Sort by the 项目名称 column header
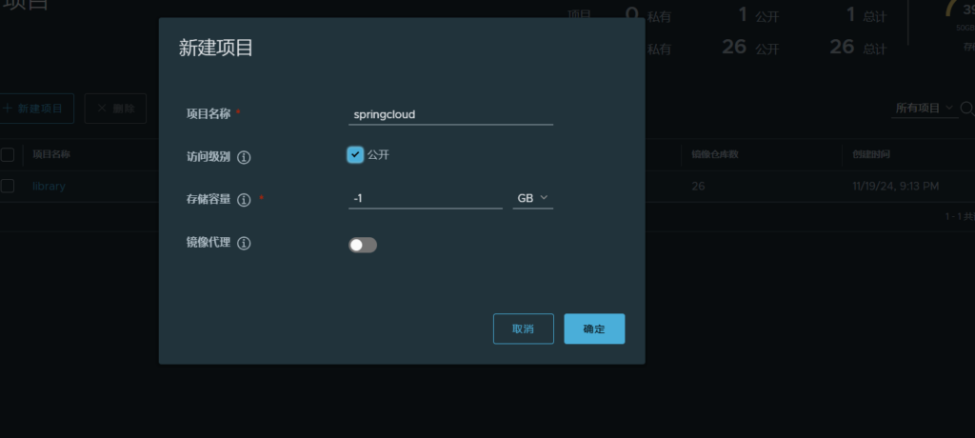Viewport: 975px width, 438px height. [51, 154]
